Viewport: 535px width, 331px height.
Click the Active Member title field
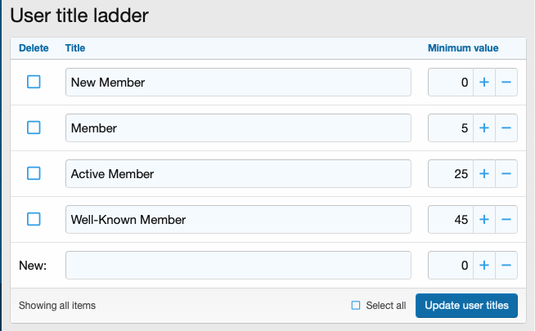click(x=238, y=174)
